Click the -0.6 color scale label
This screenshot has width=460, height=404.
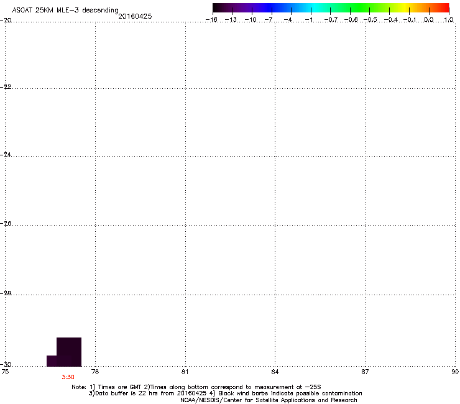[351, 20]
